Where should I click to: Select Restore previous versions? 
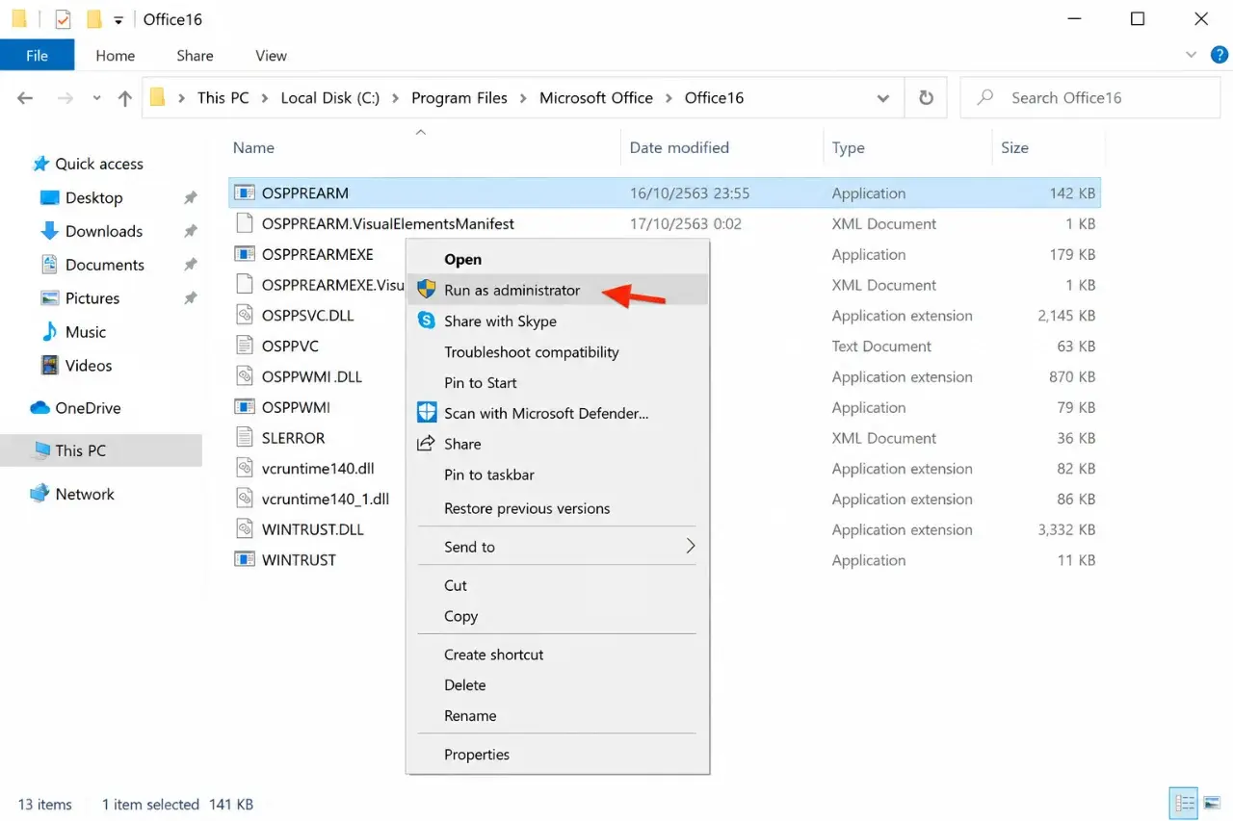click(558, 508)
